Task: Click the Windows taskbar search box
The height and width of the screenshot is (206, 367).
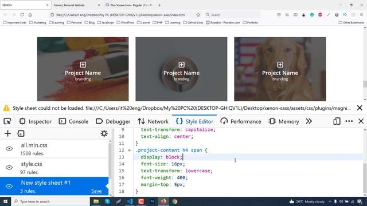Action: 50,201
